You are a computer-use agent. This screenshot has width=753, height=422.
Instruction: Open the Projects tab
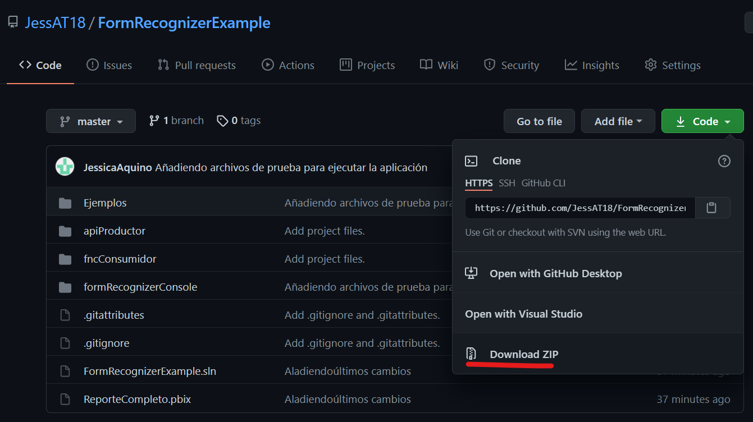(x=367, y=65)
